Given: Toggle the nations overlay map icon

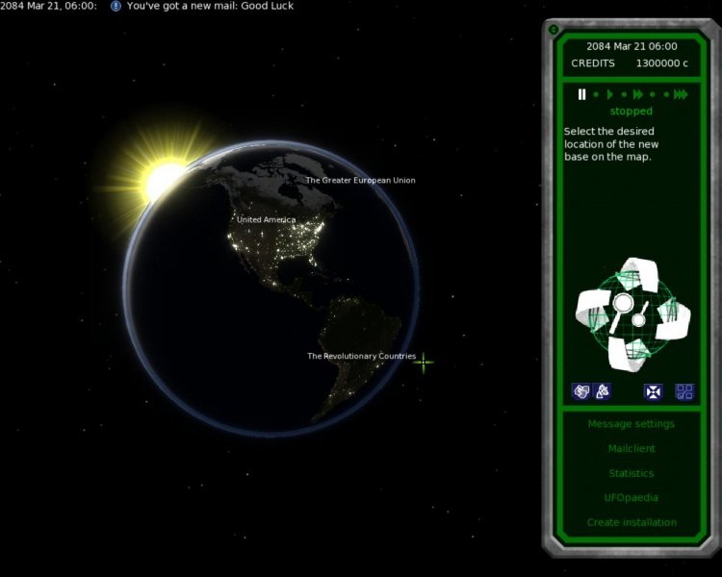Looking at the screenshot, I should click(x=580, y=391).
